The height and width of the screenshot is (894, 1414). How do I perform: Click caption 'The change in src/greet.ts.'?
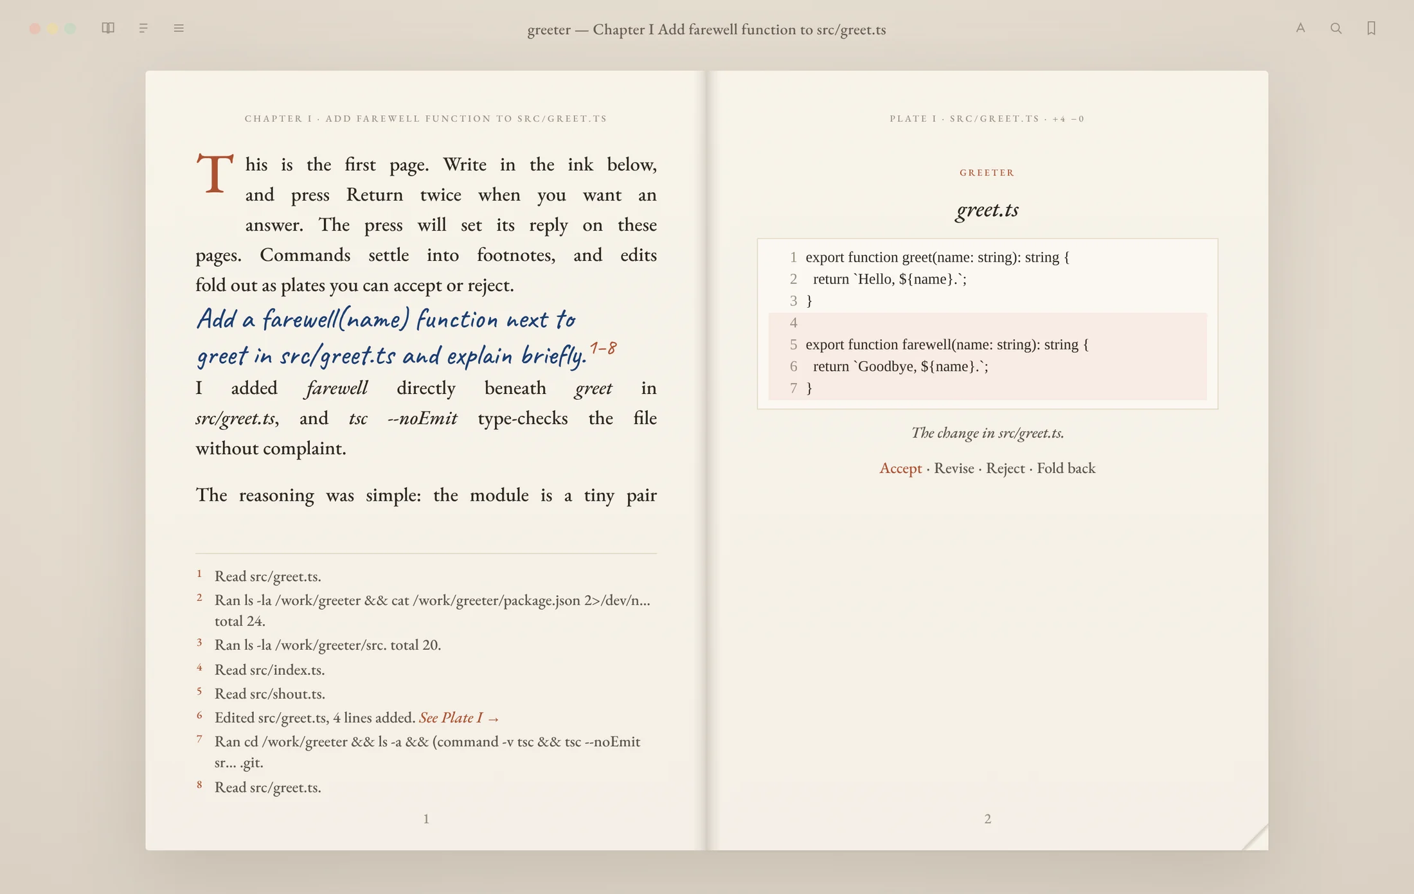click(987, 433)
